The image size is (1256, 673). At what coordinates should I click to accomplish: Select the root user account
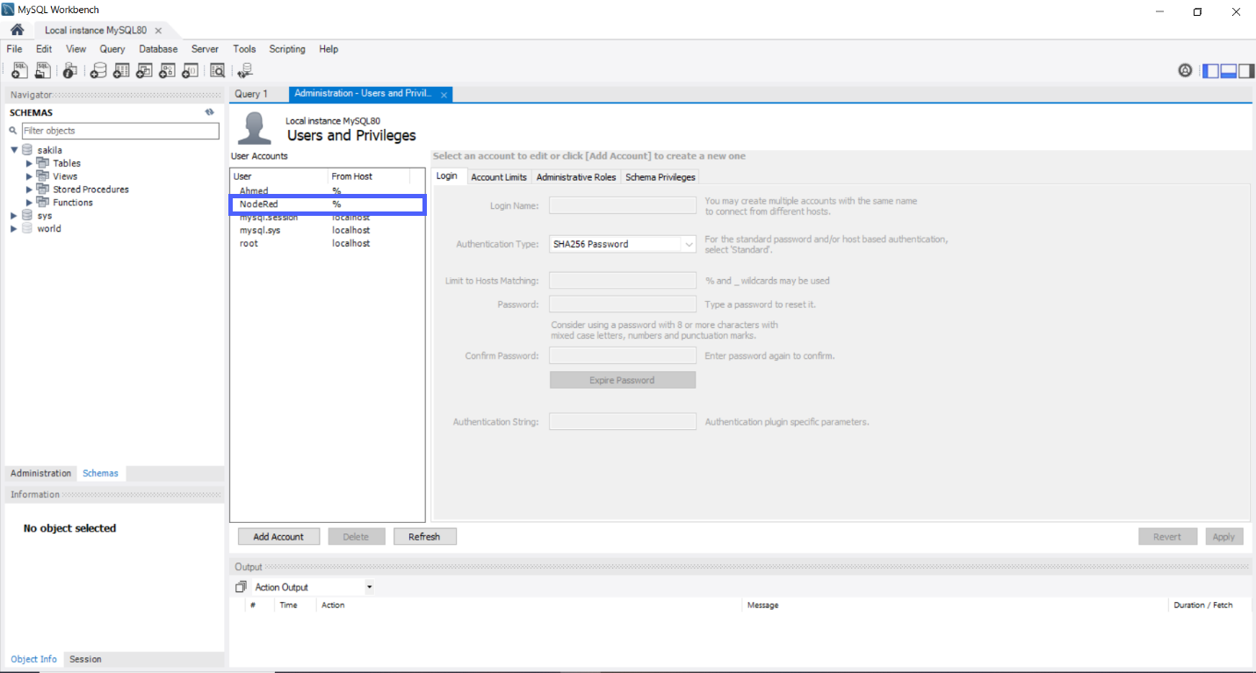pyautogui.click(x=327, y=243)
